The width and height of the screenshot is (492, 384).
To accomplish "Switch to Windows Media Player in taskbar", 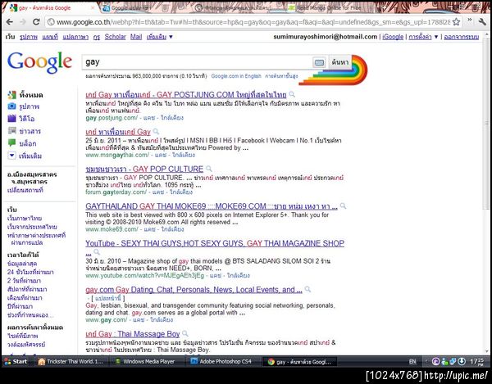I will click(147, 361).
